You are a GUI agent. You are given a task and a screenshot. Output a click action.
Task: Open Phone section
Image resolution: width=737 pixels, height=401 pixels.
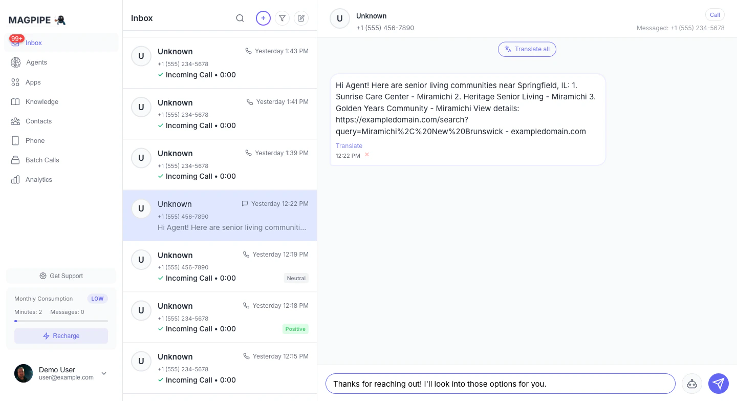61,140
